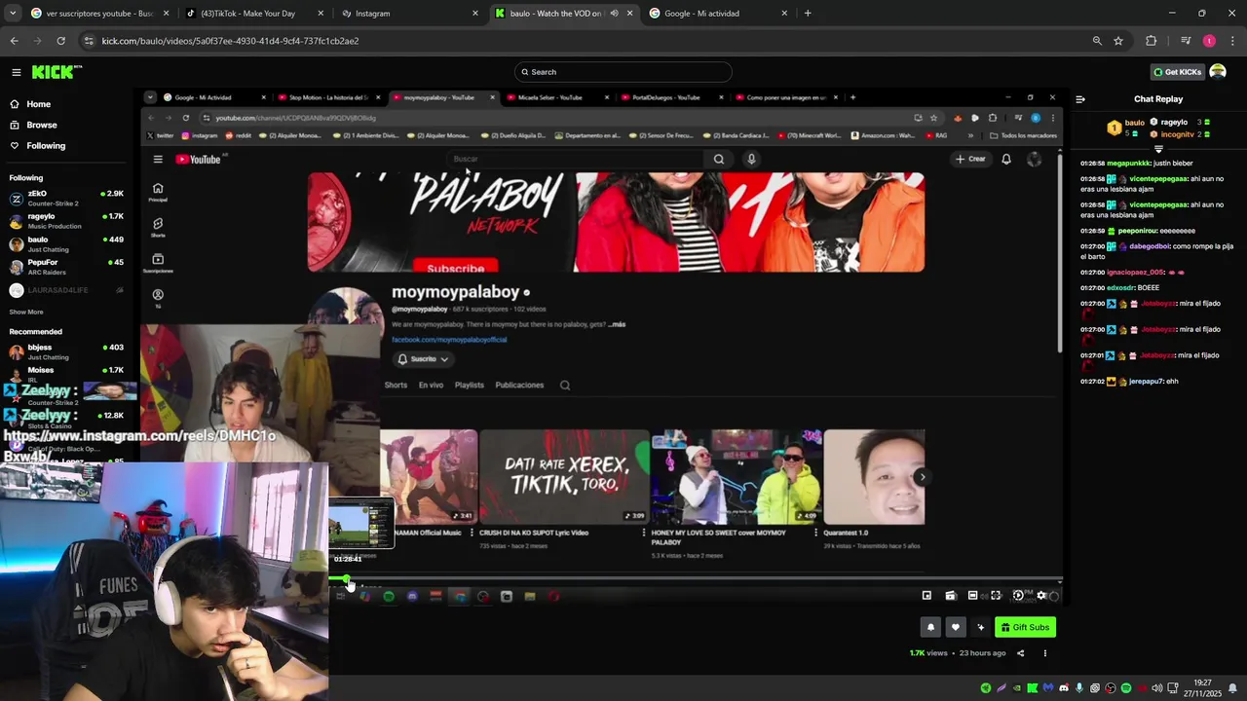Open PepuFor channel in Following list
The height and width of the screenshot is (701, 1247).
[66, 267]
